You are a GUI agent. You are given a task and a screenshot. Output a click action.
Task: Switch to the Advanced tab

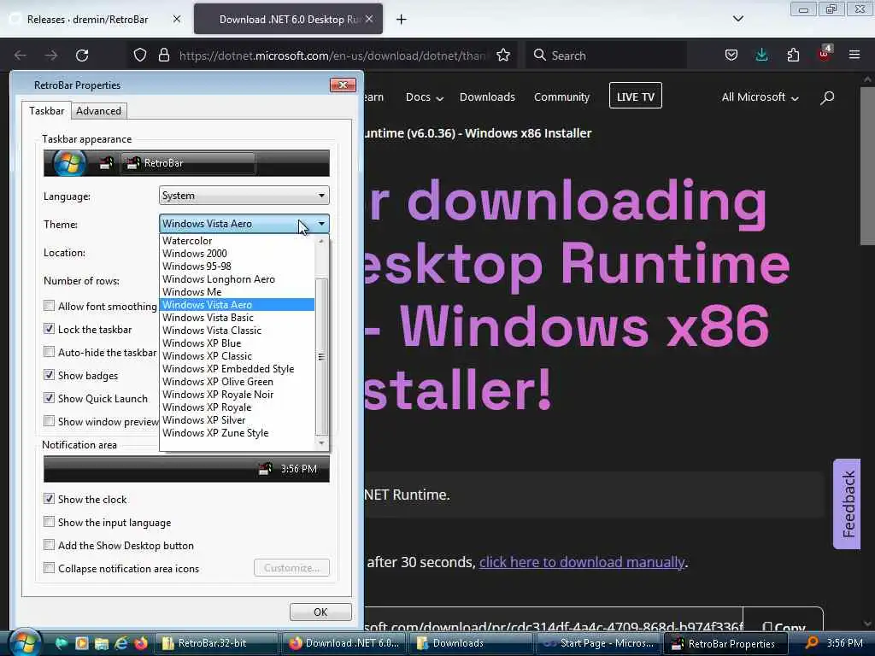[99, 111]
